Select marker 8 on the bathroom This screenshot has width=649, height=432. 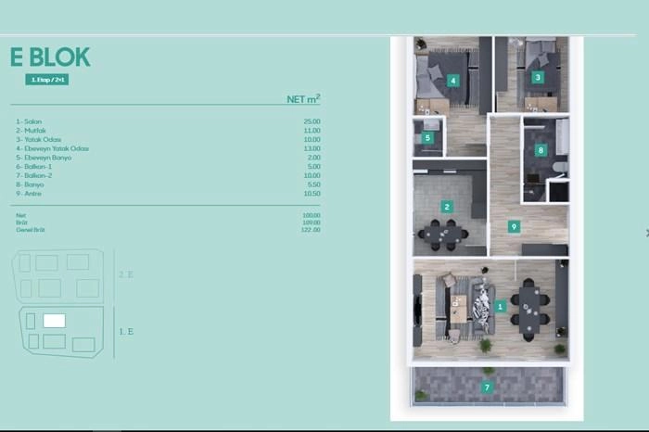[541, 150]
